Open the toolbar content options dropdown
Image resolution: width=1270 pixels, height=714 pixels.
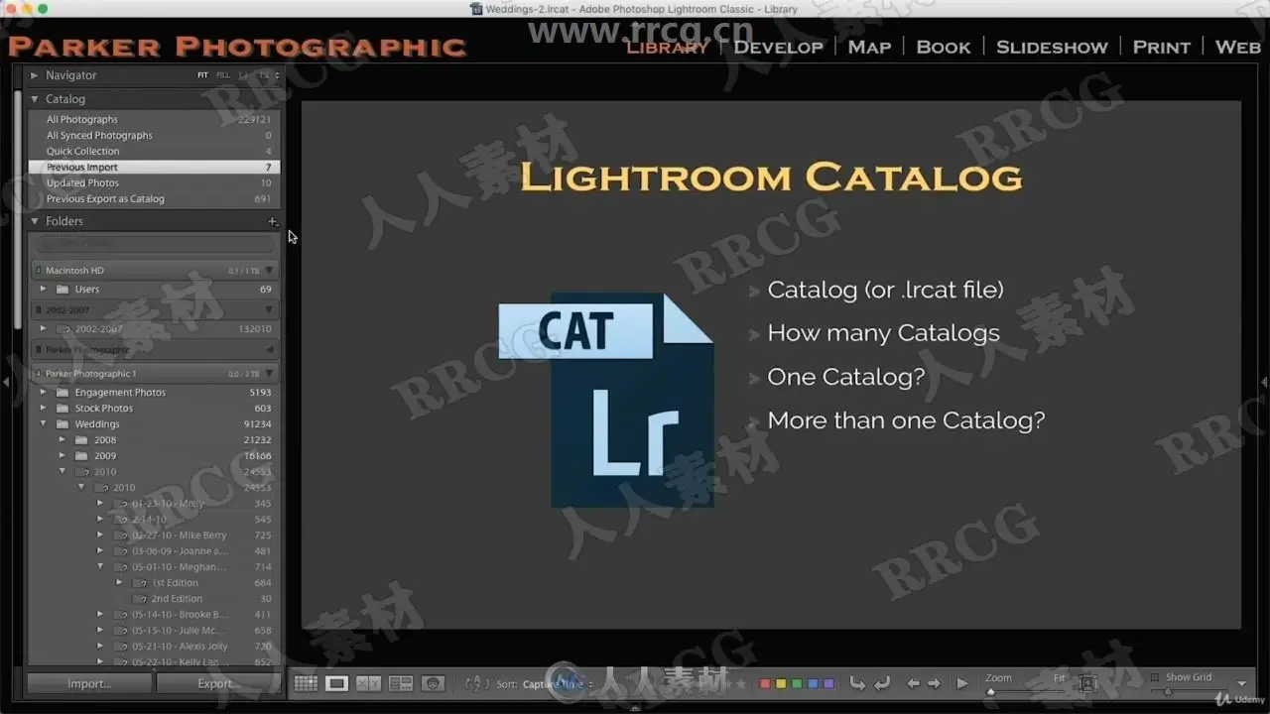pos(1242,683)
